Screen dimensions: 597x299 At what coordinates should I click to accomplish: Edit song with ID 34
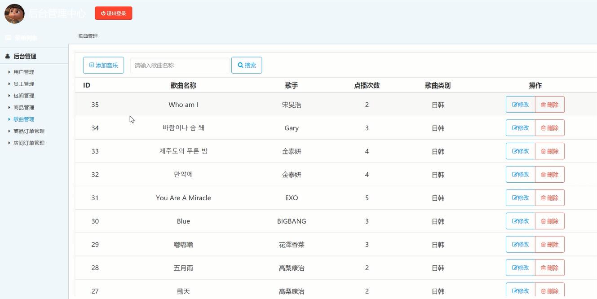tap(521, 128)
